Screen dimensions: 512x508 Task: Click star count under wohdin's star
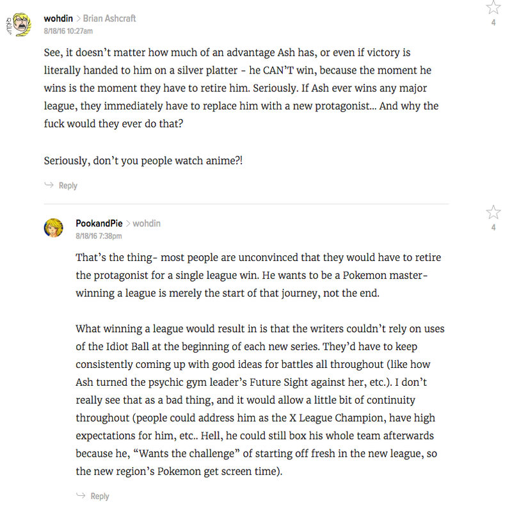click(493, 22)
